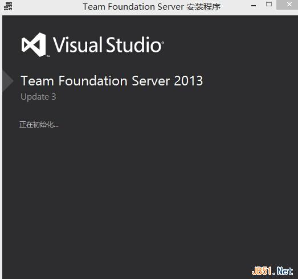Click the title bar text Team Foundation Server

tap(133, 7)
